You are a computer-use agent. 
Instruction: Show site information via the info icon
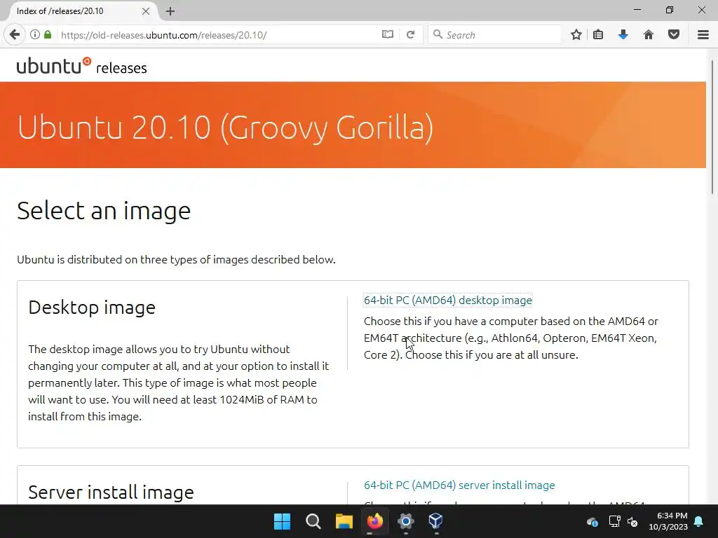pos(35,35)
